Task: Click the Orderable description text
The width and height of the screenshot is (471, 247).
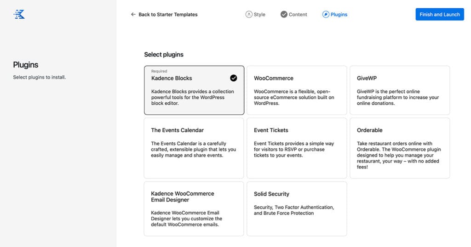Action: pos(399,155)
